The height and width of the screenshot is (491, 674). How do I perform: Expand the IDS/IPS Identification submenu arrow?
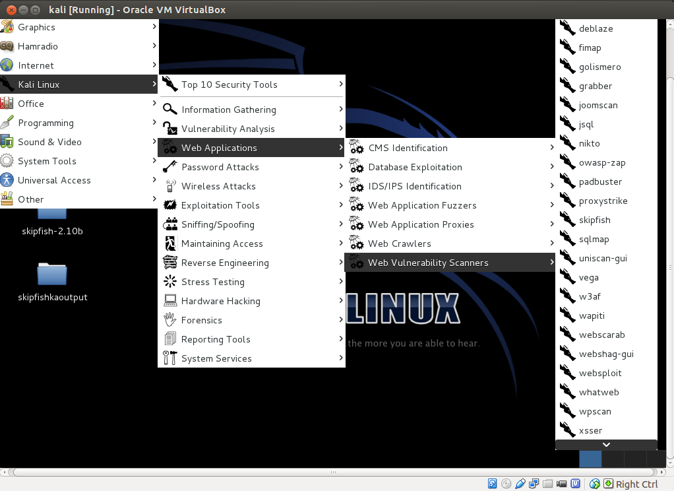pos(552,185)
